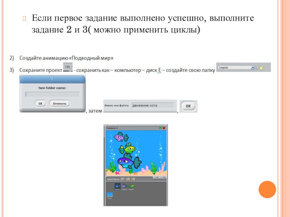Click the heading text выполнено успешно

pos(163,18)
